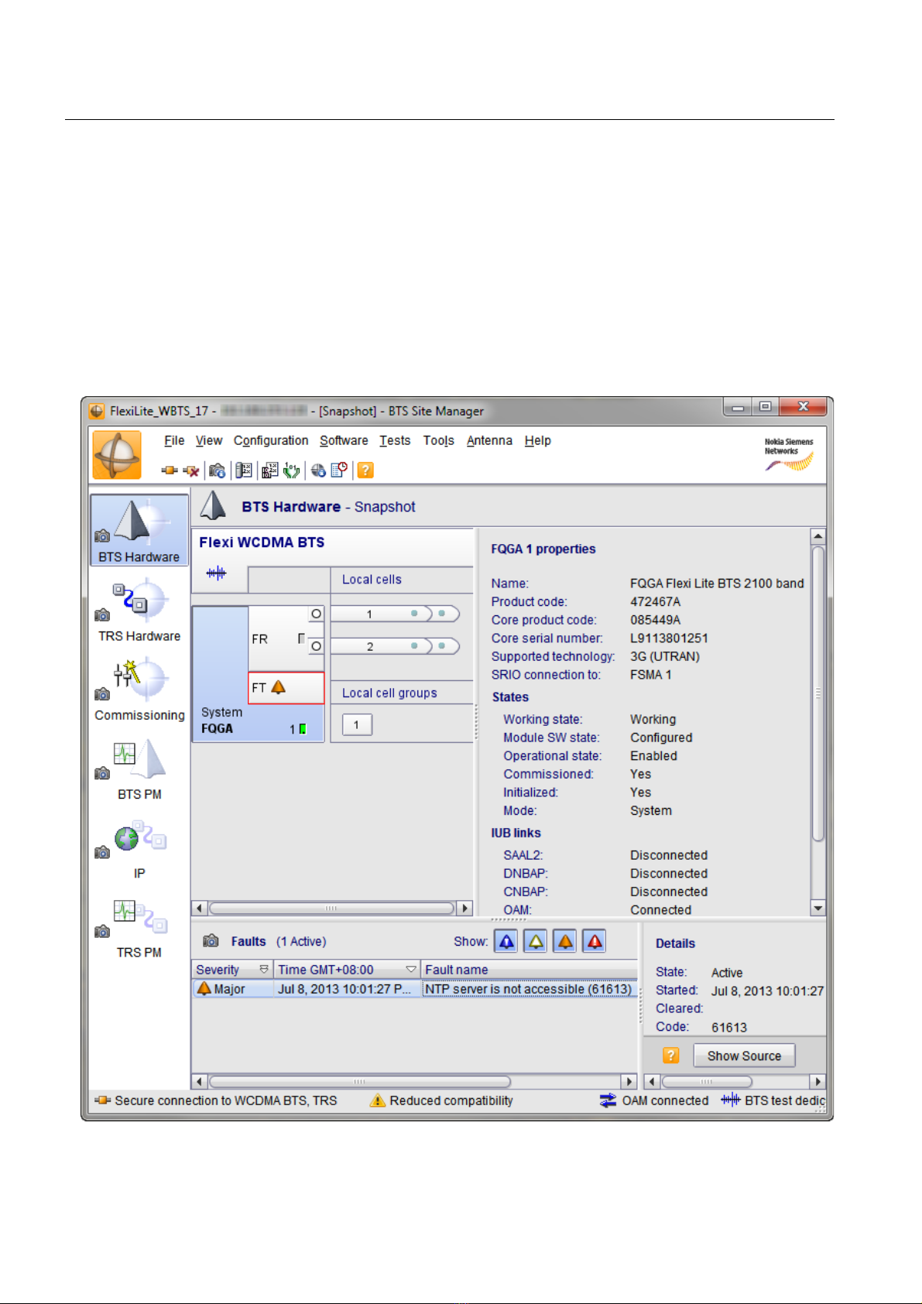Click the camera snapshot icon in the toolbar
Image resolution: width=922 pixels, height=1304 pixels.
(x=217, y=470)
